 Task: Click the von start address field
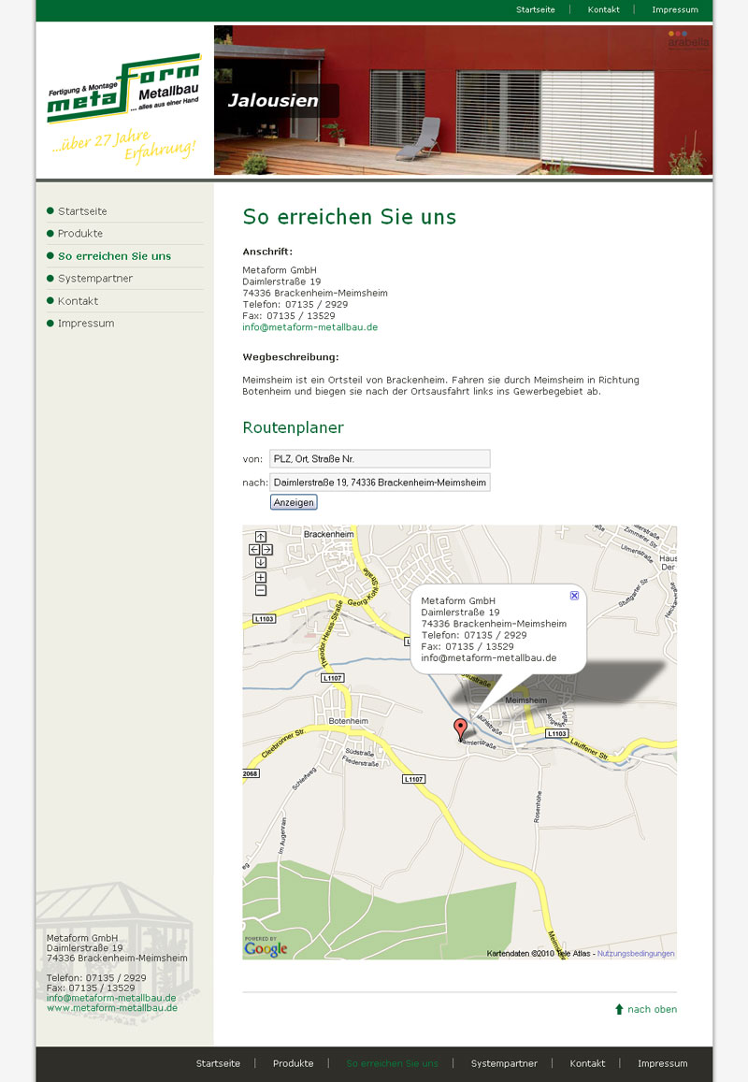click(x=381, y=459)
